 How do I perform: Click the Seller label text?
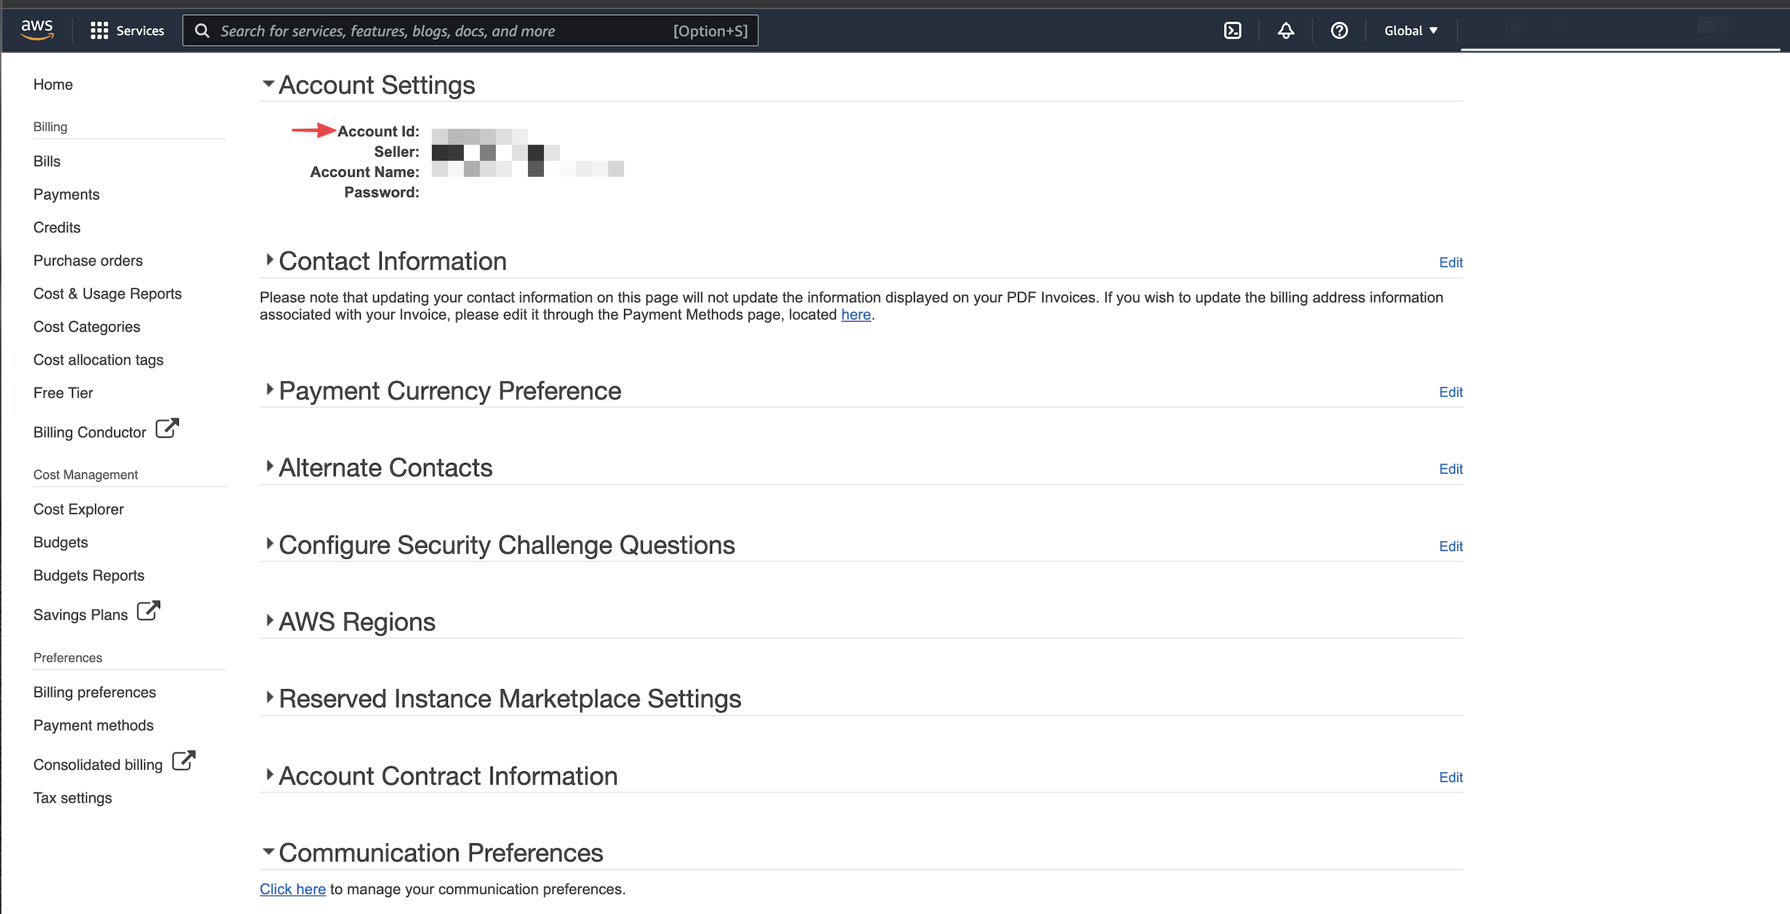click(x=396, y=151)
